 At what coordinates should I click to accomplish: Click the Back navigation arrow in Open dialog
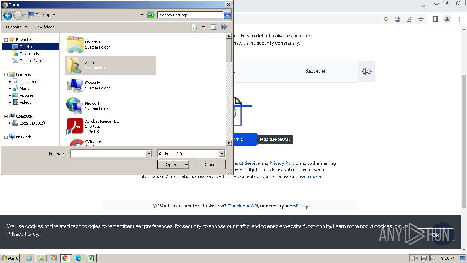8,15
